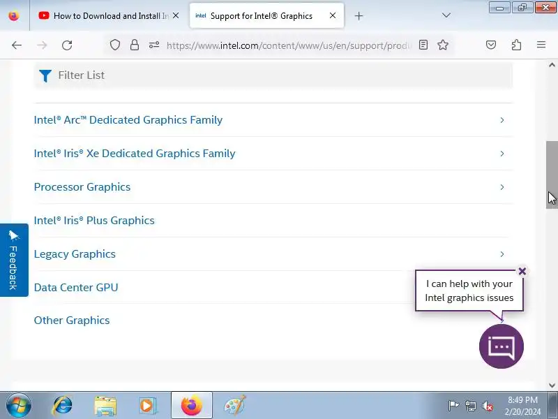Click the taskbar clock showing 8:49 PM
This screenshot has height=419, width=558.
click(522, 406)
